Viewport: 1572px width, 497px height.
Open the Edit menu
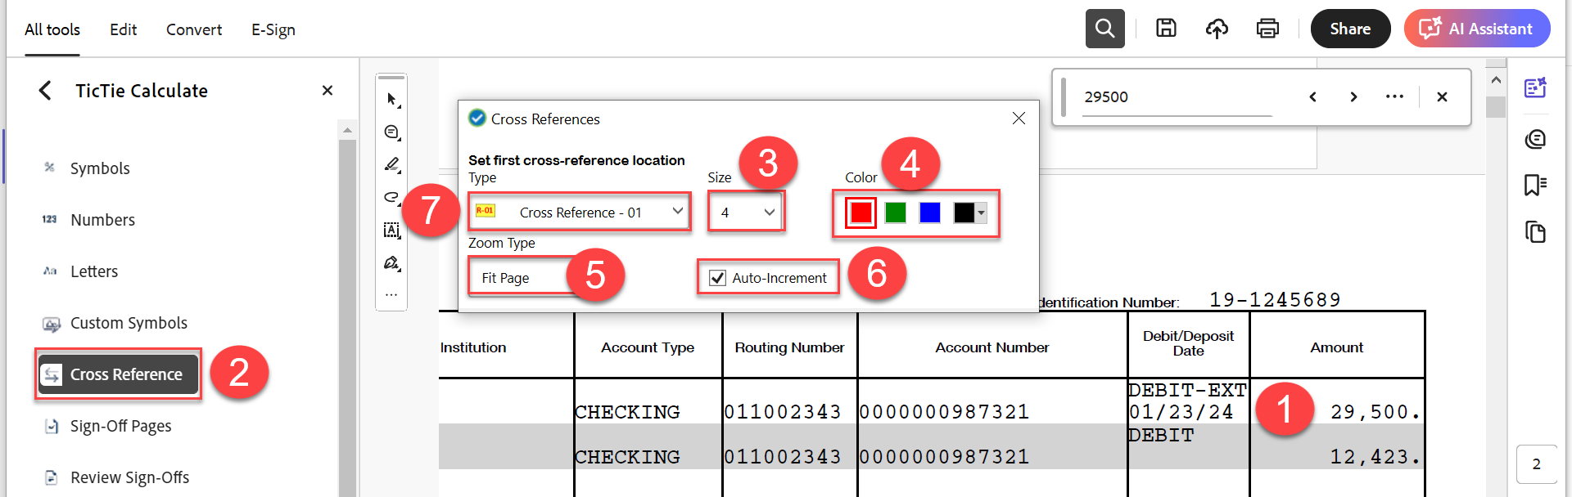click(124, 29)
